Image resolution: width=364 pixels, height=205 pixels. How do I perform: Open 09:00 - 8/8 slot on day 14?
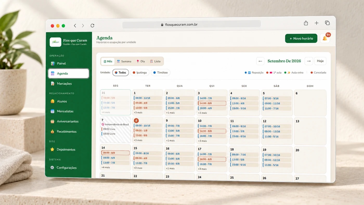click(115, 153)
